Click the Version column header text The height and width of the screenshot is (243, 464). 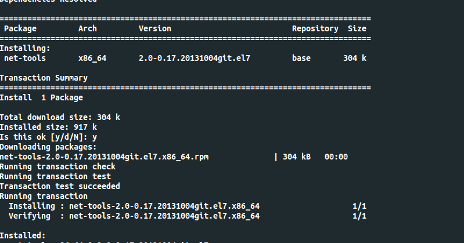(x=155, y=28)
